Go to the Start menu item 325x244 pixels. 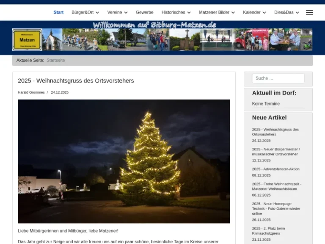pyautogui.click(x=58, y=12)
